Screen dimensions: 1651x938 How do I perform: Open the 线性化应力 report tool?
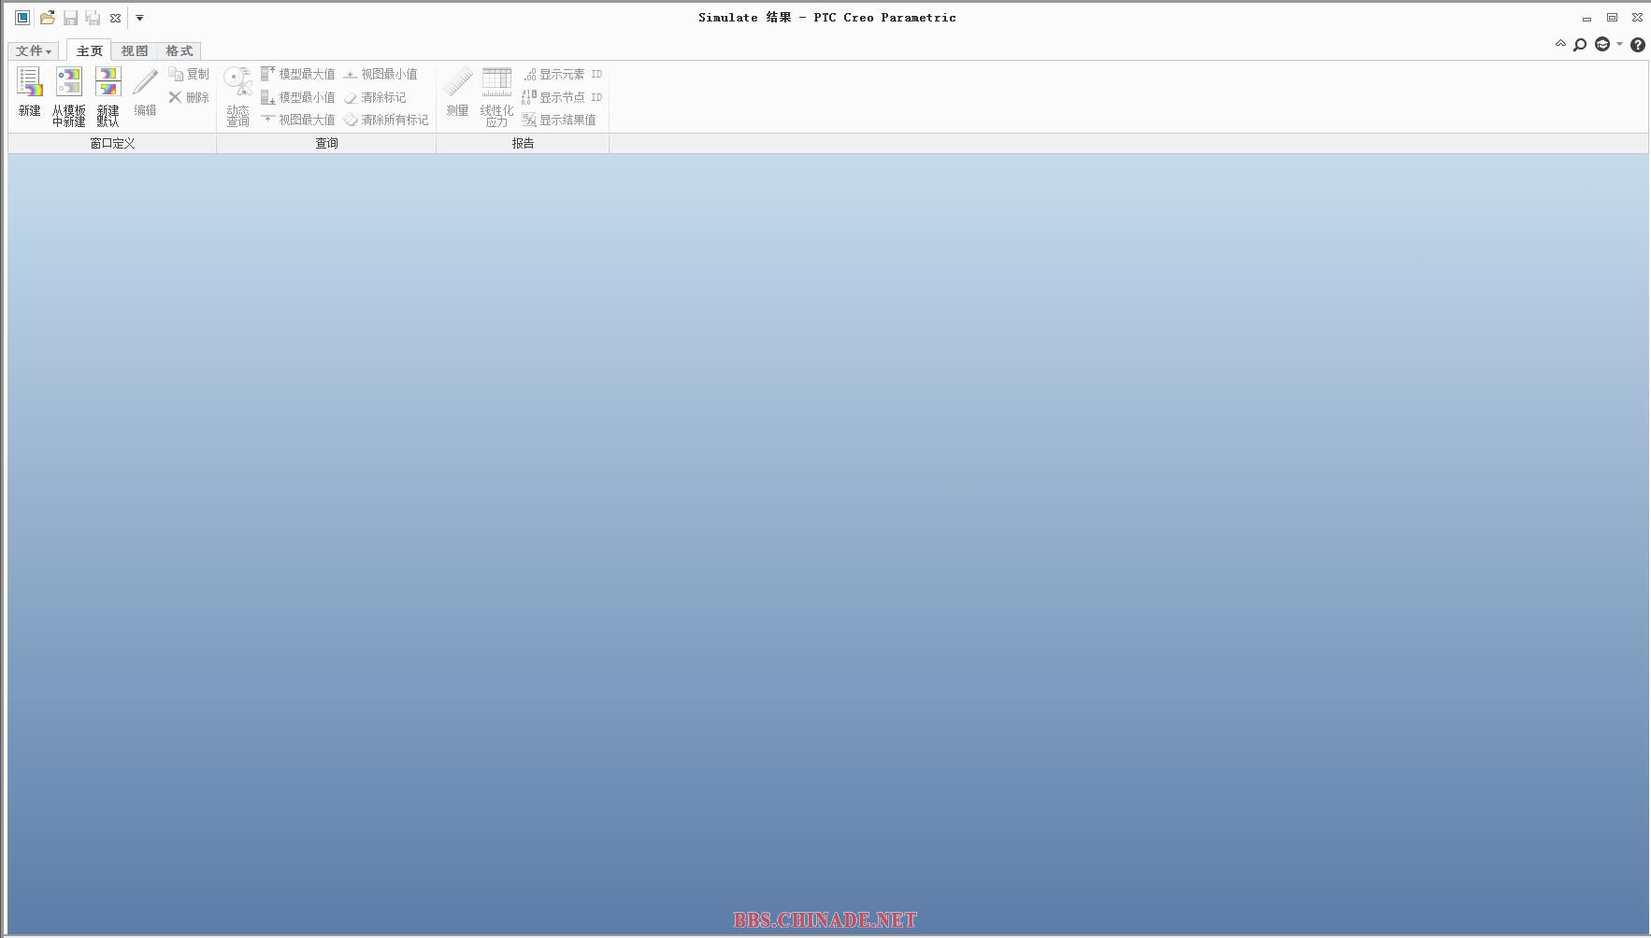point(496,95)
